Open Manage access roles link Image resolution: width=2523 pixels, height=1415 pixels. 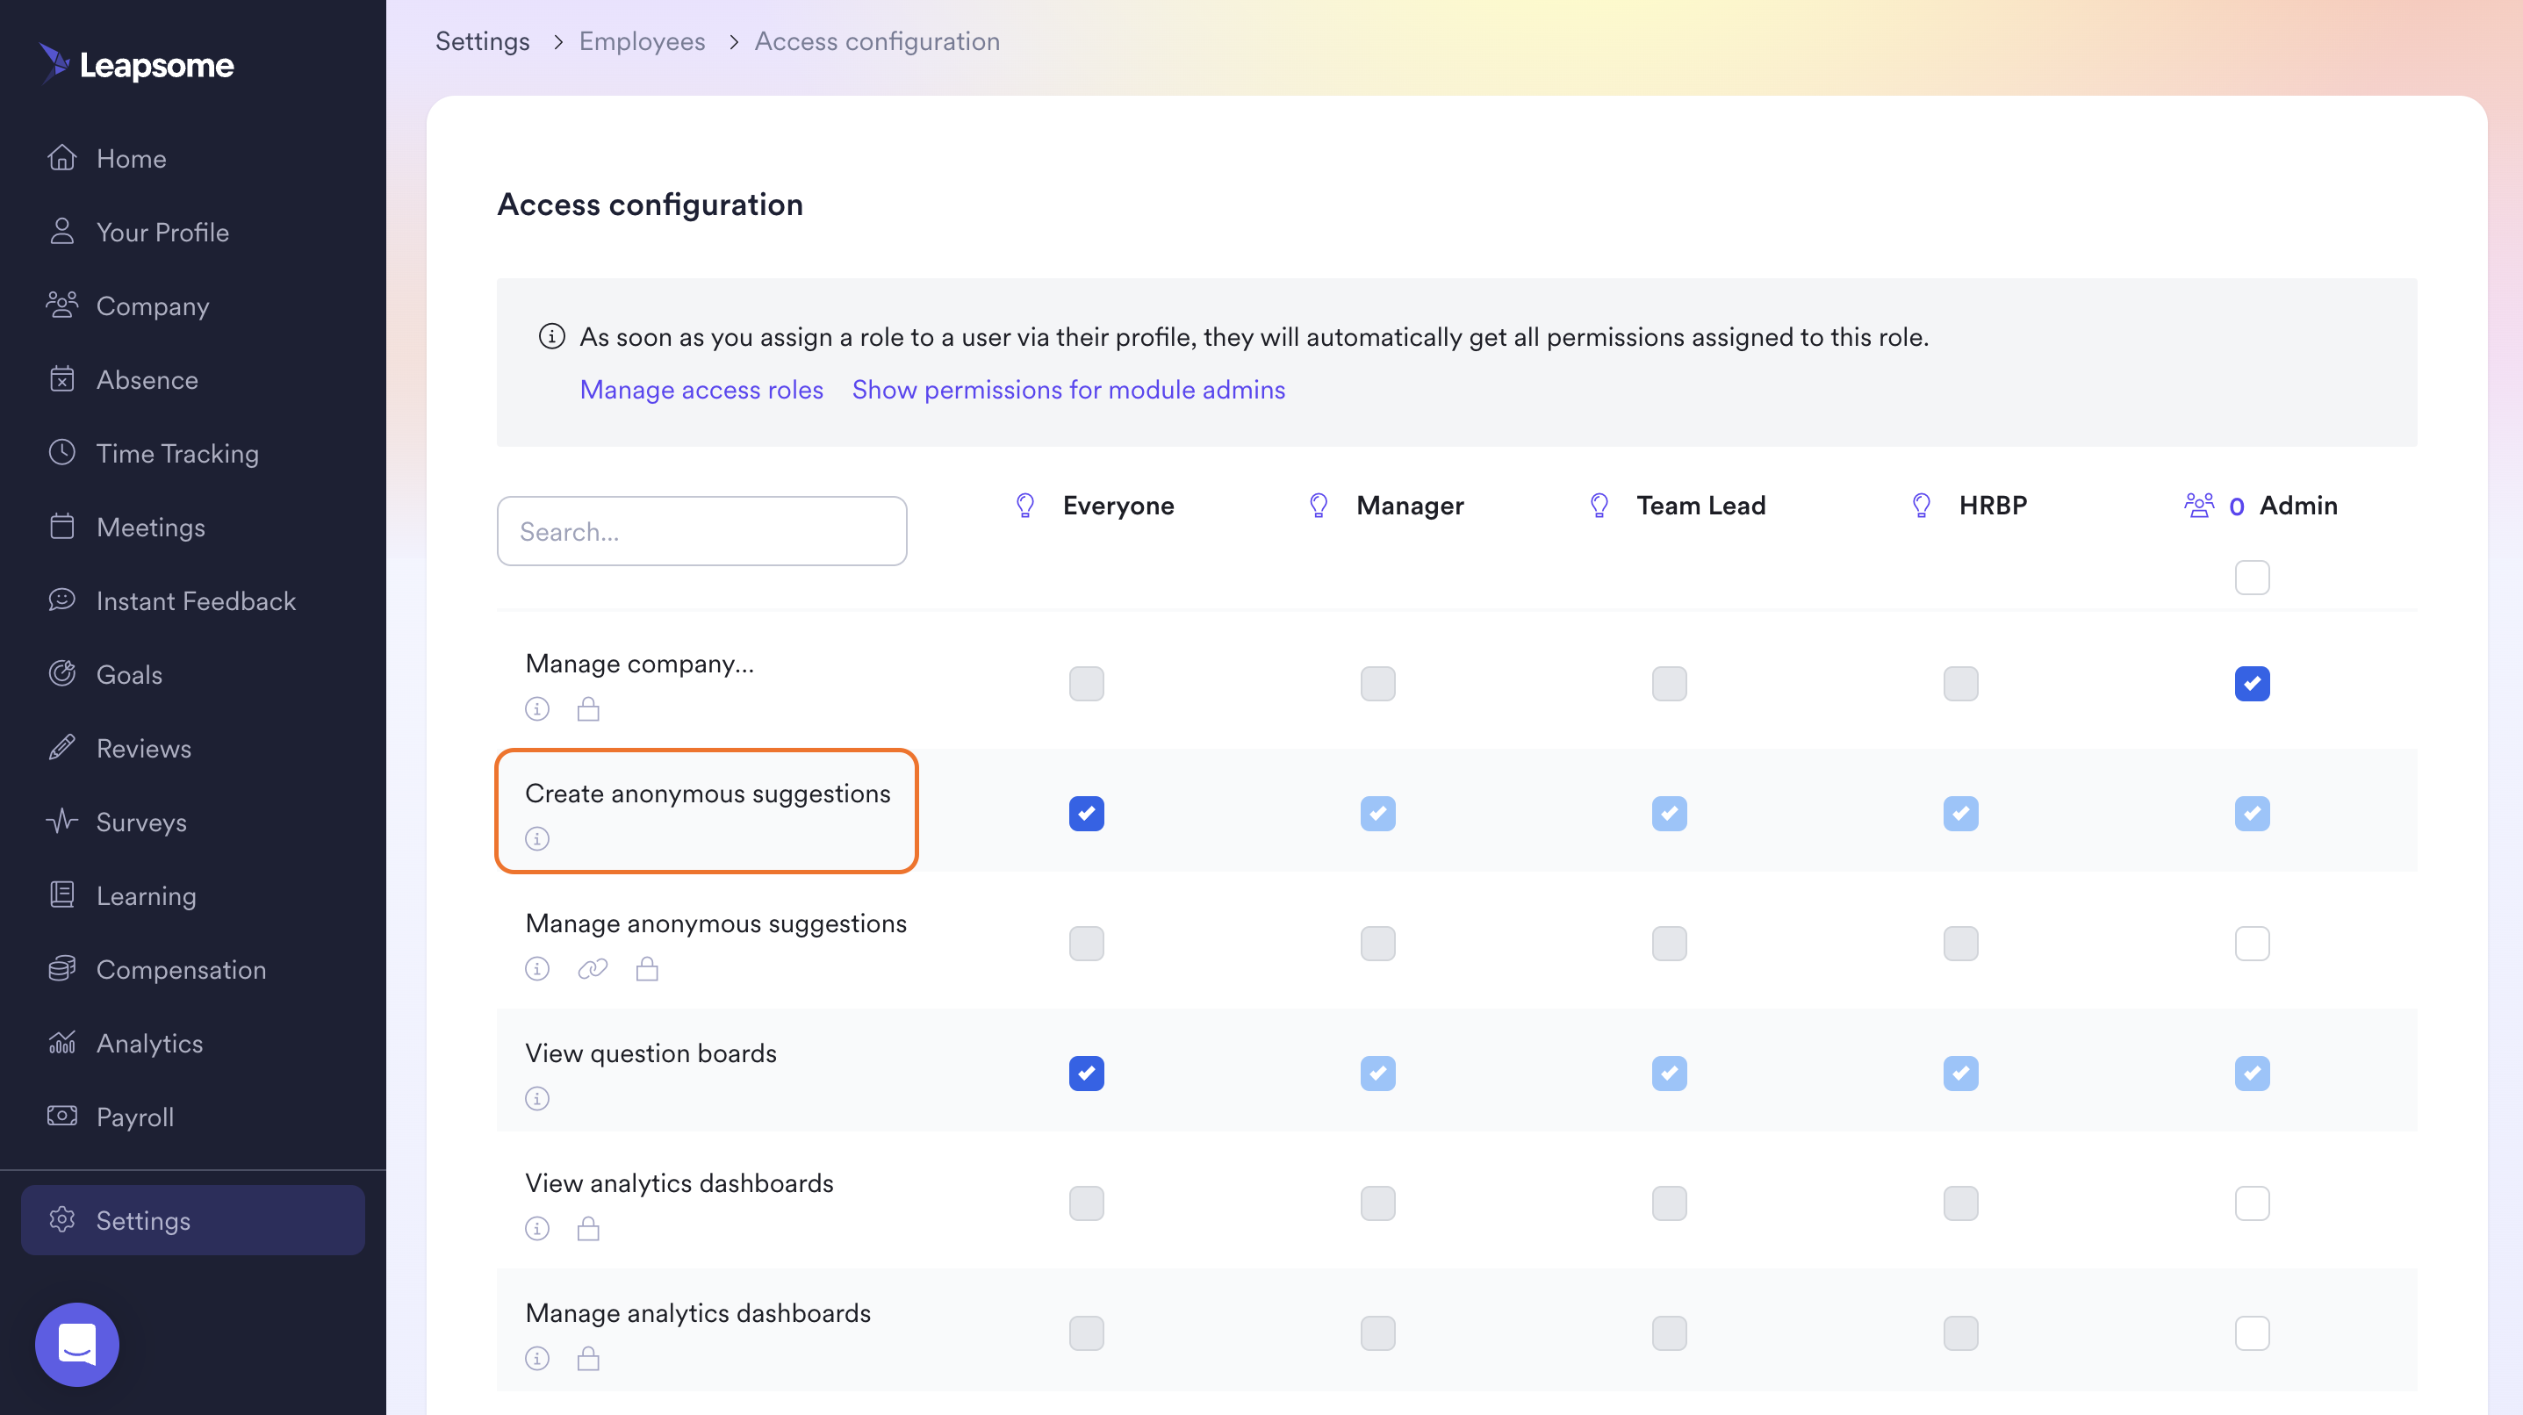(701, 389)
